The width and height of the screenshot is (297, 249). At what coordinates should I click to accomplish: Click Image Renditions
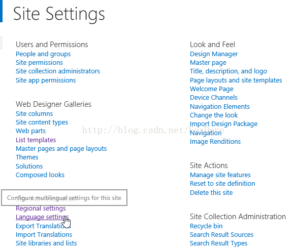click(215, 142)
